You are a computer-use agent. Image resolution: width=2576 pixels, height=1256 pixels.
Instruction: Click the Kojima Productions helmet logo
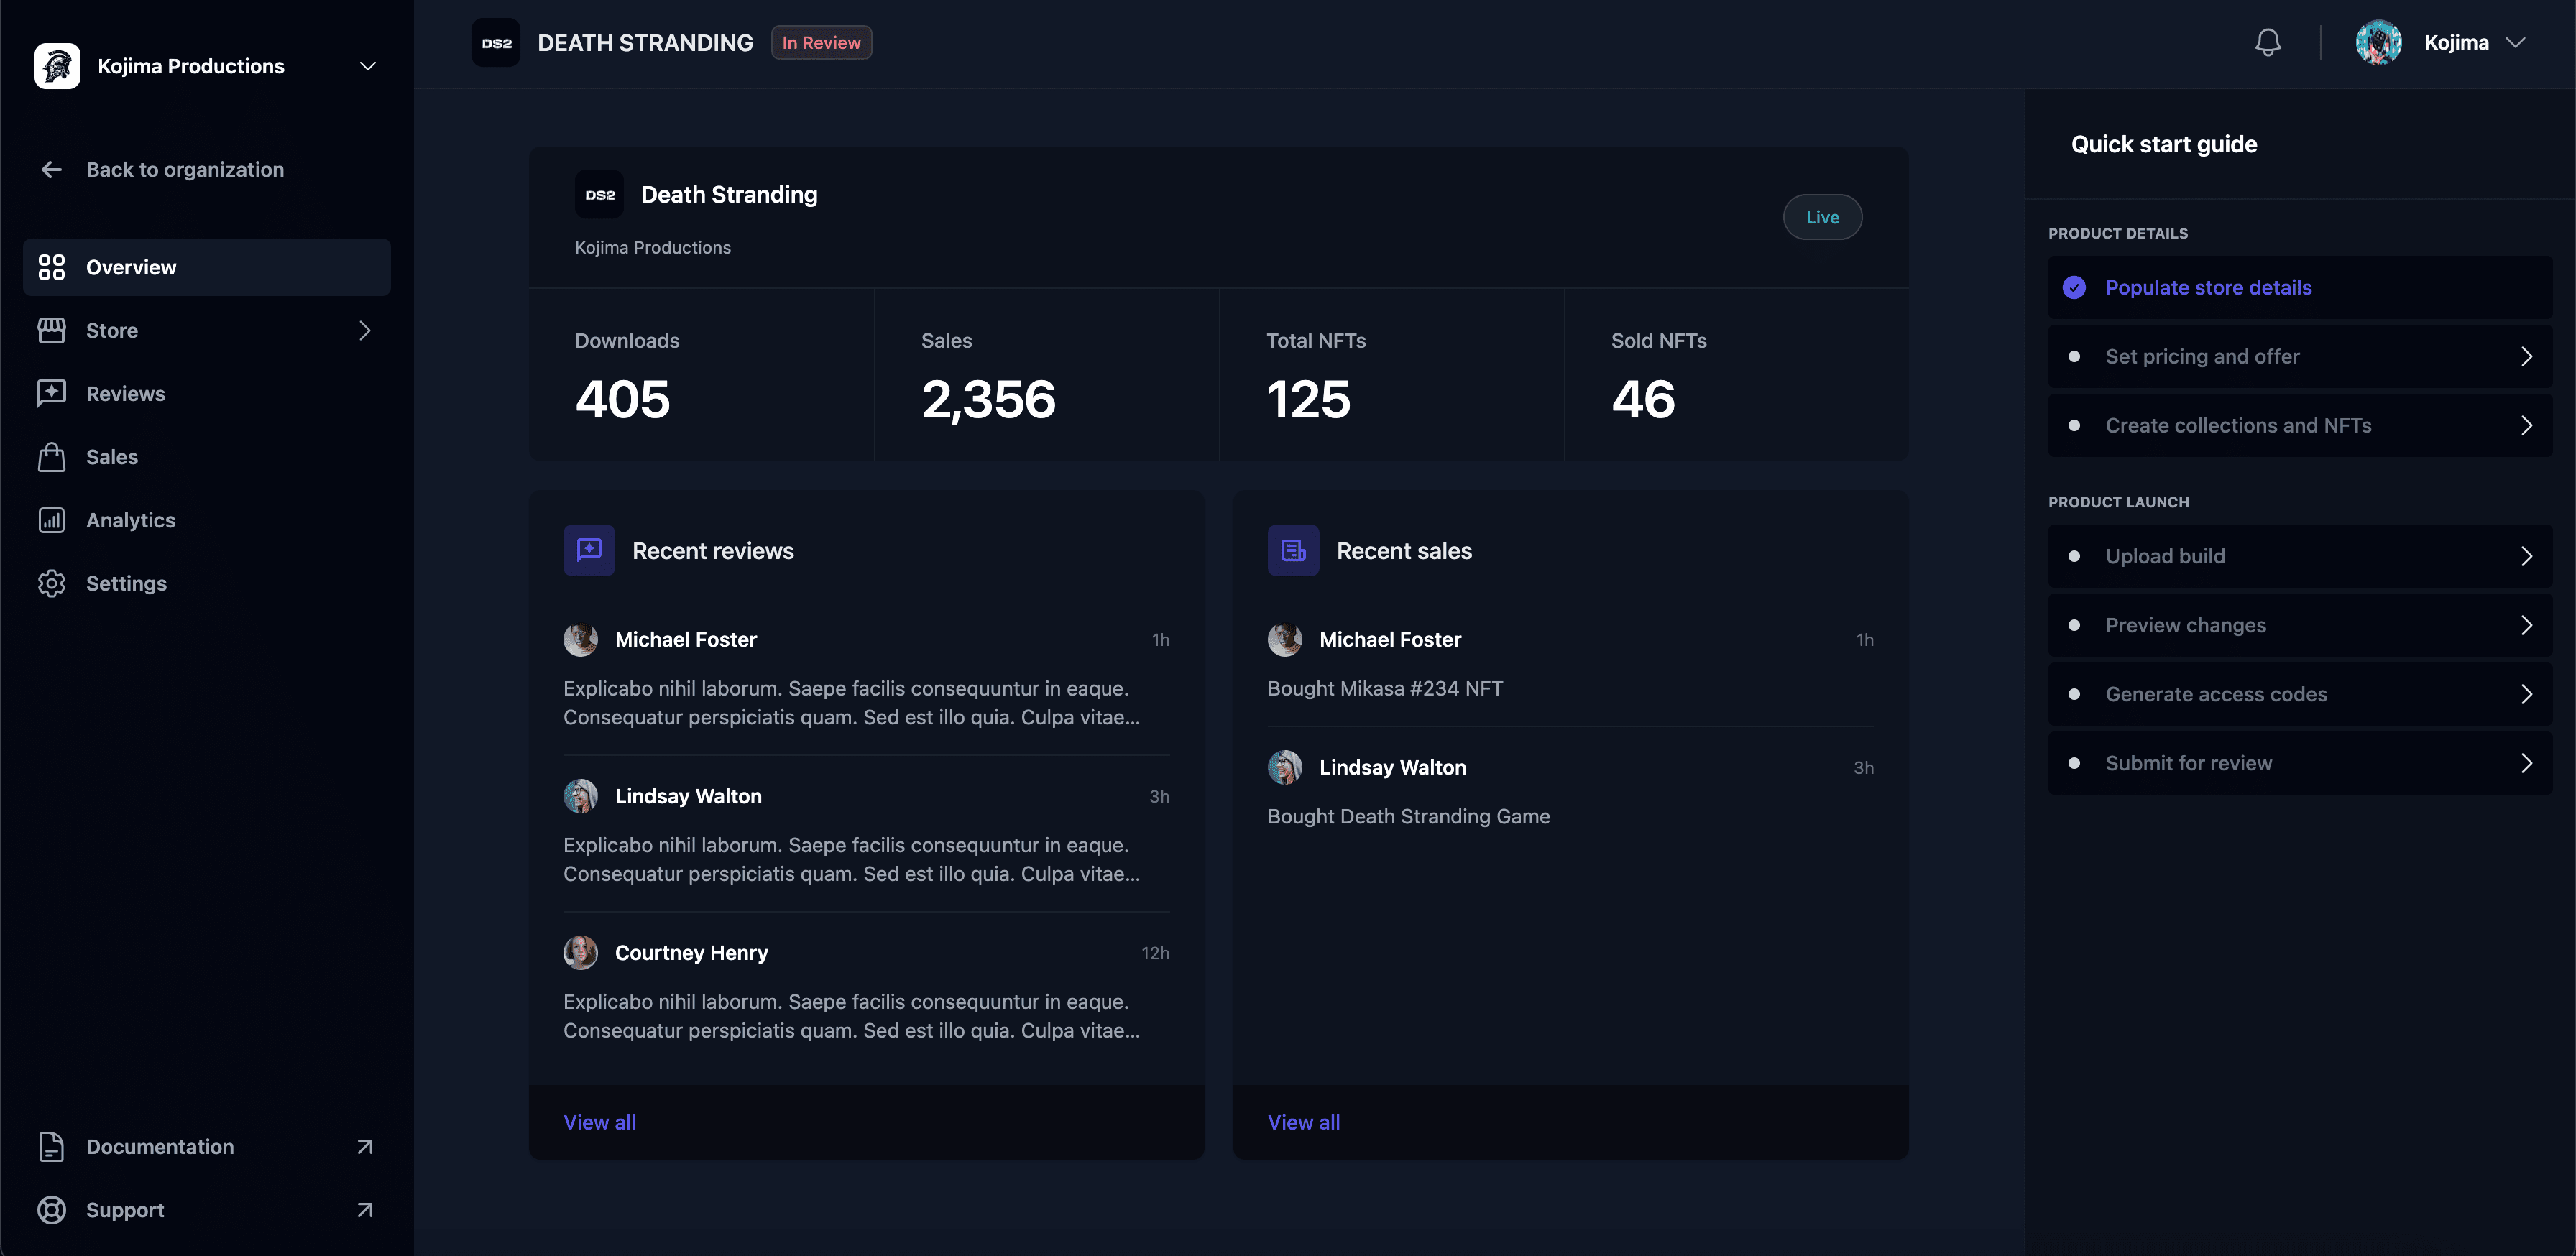coord(57,65)
